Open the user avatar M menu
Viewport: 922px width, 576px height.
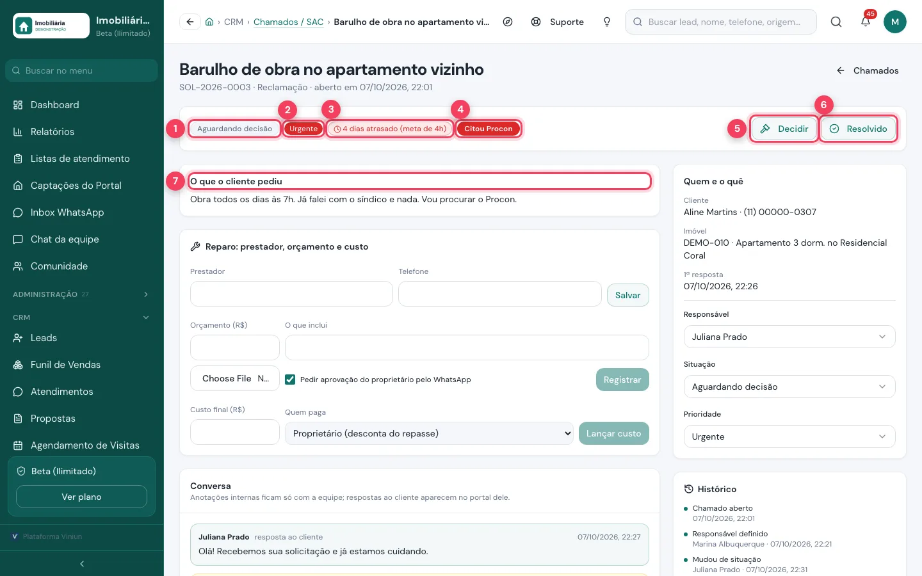point(895,22)
